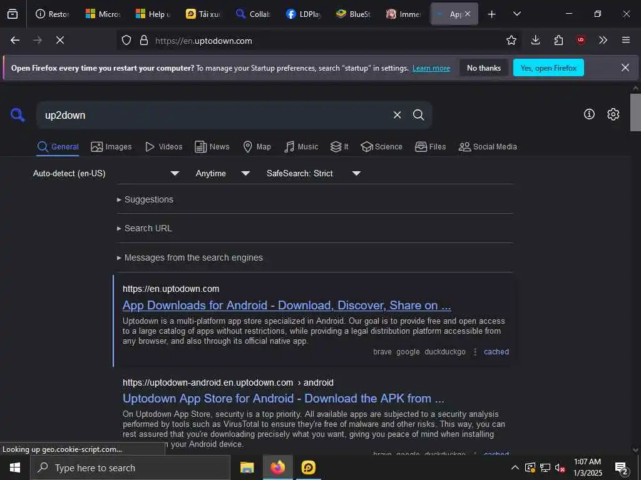The height and width of the screenshot is (480, 641).
Task: Go to SearXNG home logo
Action: point(18,115)
